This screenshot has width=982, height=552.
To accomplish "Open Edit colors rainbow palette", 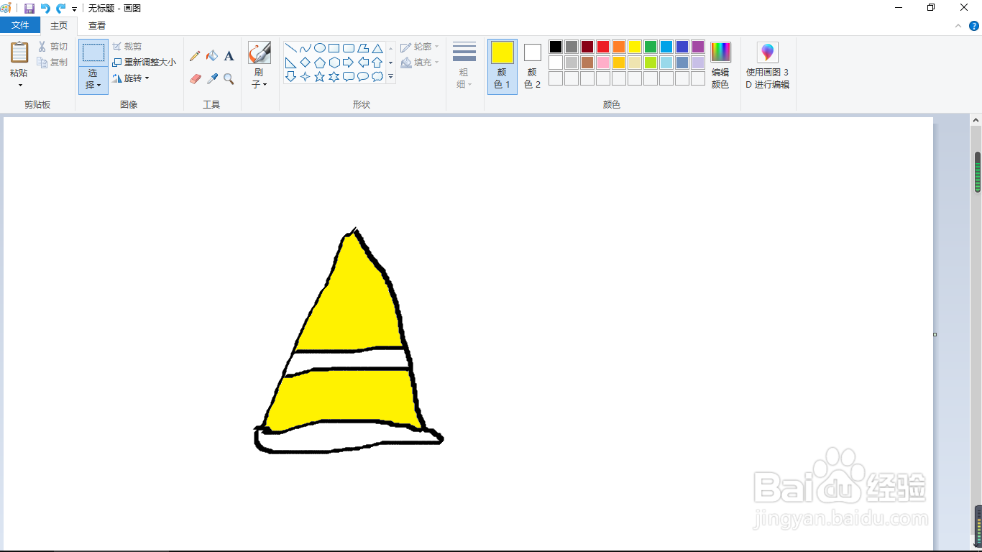I will click(x=720, y=65).
